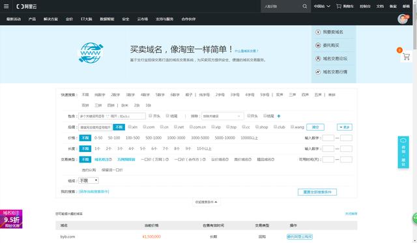Click the search magnifier icon
Screen dimensions: 417x243
[305, 6]
